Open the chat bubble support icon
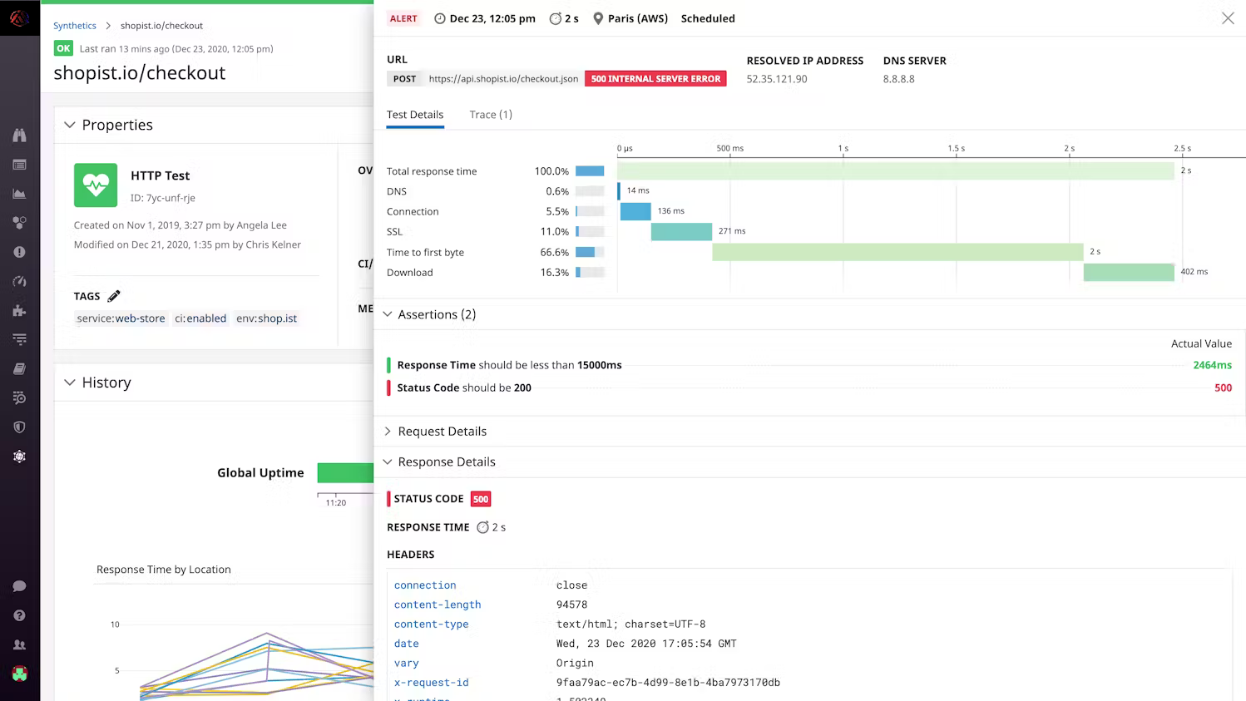This screenshot has width=1246, height=701. [x=19, y=586]
